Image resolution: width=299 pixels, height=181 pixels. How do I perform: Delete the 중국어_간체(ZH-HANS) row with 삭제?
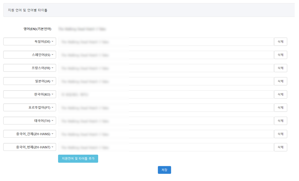[280, 134]
